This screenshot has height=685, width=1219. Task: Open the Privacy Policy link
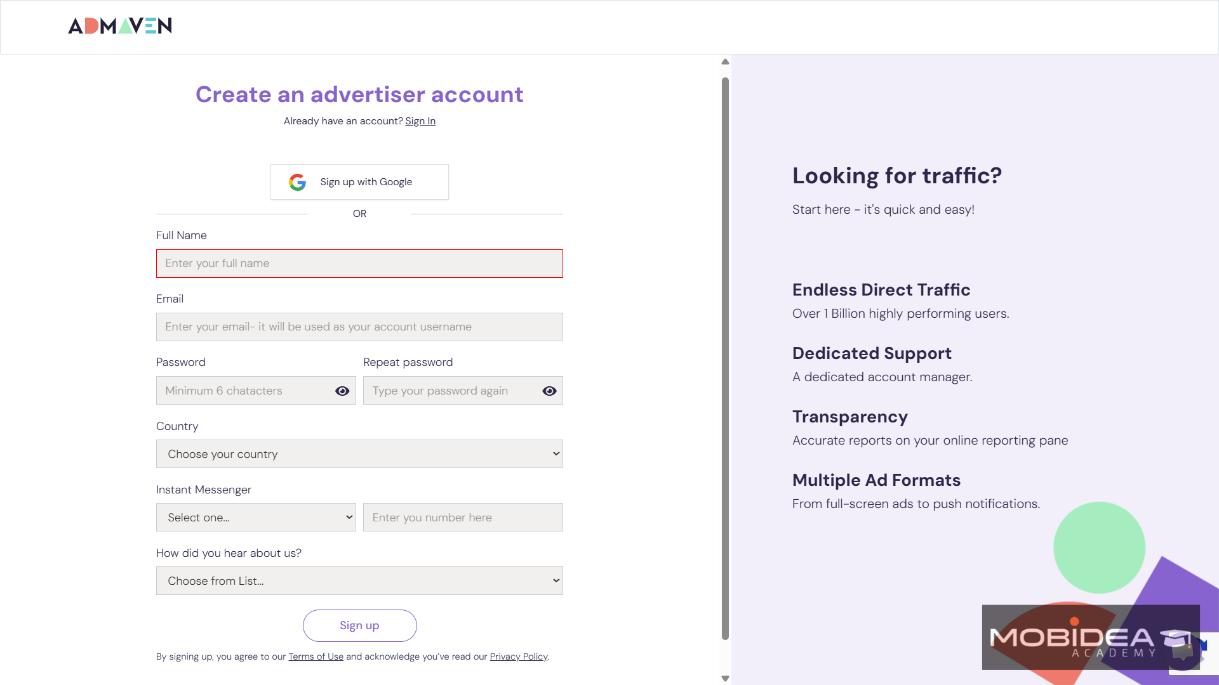[x=518, y=656]
